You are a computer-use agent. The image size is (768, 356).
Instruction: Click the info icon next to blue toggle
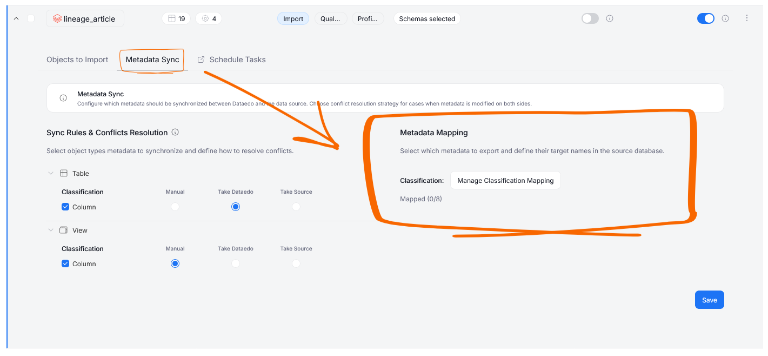725,18
